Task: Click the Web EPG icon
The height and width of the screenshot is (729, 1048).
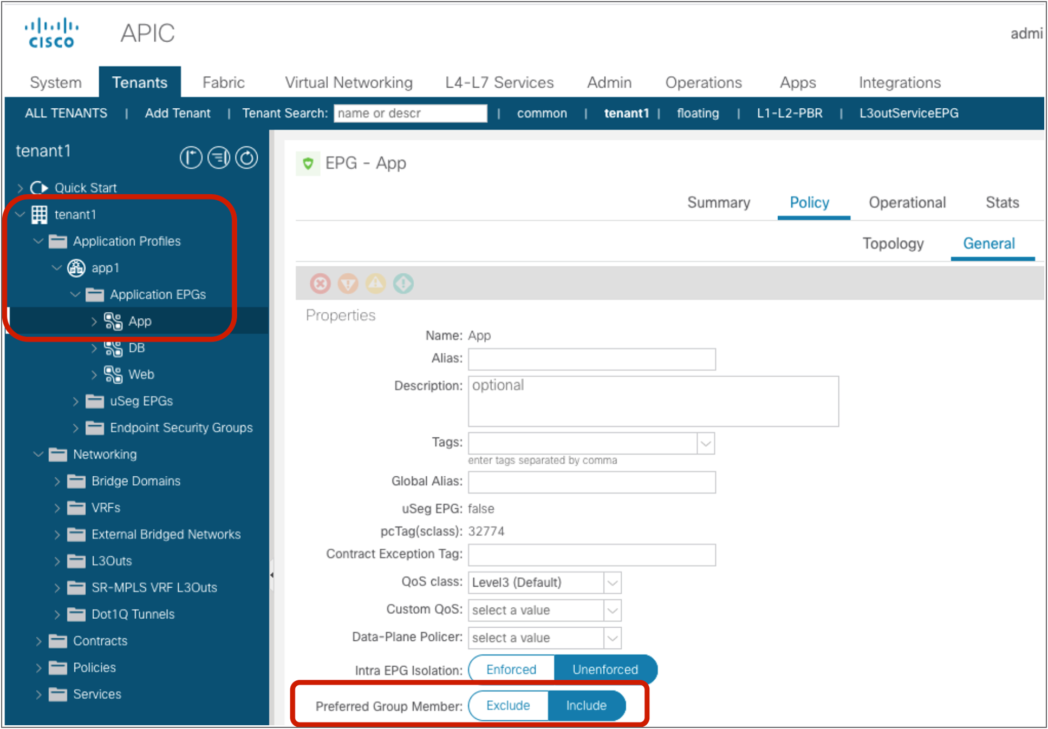Action: (113, 375)
